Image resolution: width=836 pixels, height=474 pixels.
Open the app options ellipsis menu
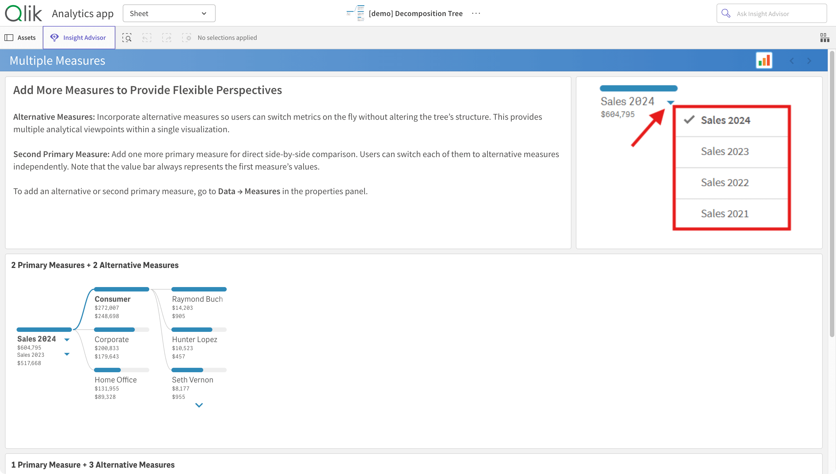476,13
